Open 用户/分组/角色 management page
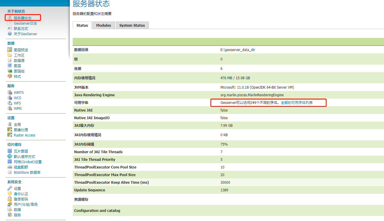 click(26, 205)
